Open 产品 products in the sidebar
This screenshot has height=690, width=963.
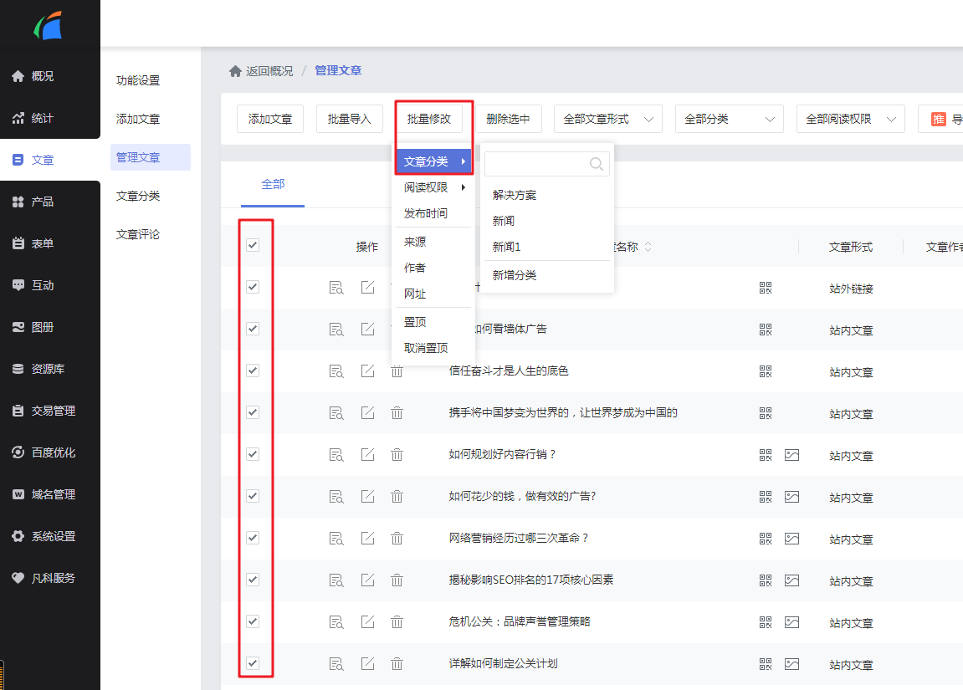coord(33,202)
